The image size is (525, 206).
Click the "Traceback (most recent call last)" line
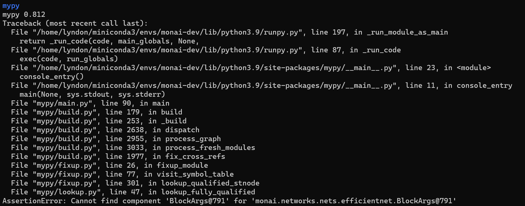tap(75, 24)
